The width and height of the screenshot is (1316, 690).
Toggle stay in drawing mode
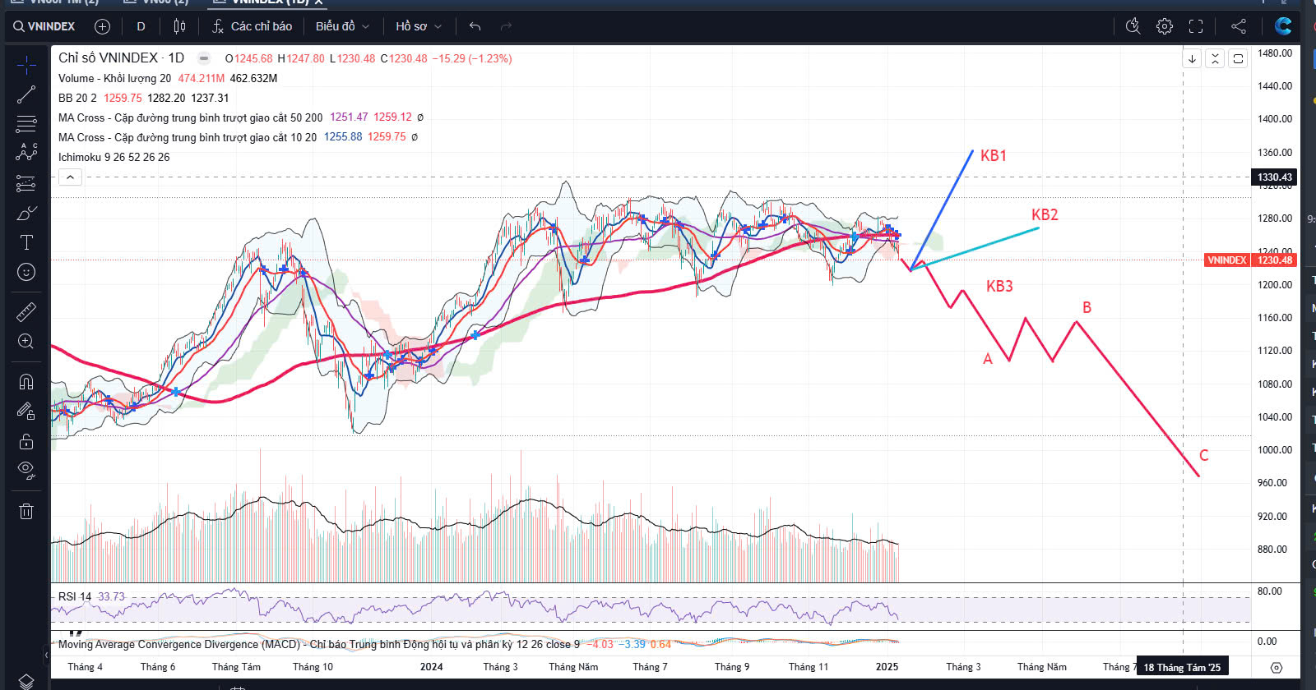click(x=26, y=412)
